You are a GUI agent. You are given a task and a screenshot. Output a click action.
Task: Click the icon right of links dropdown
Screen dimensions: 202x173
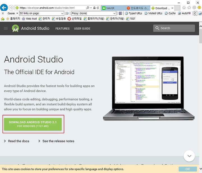pos(67,13)
